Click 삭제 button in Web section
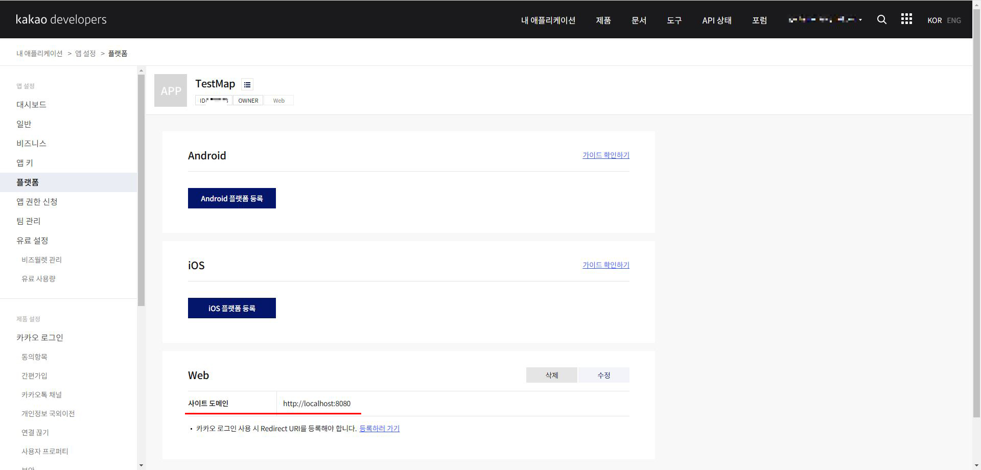This screenshot has height=470, width=981. (552, 375)
